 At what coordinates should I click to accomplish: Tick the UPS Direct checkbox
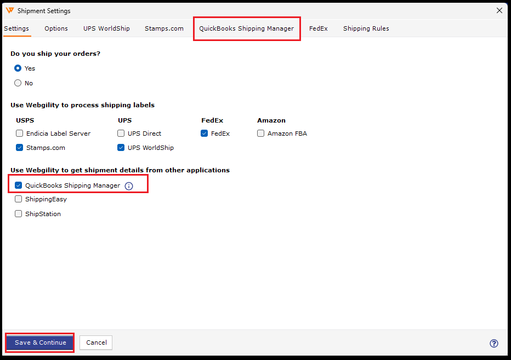[x=121, y=133]
